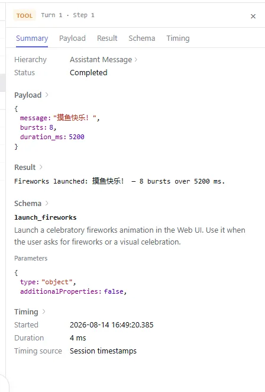
Task: Click the Timing section heading
Action: (x=26, y=311)
